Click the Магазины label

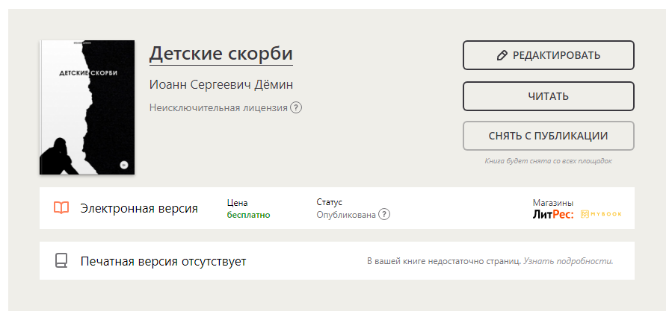pyautogui.click(x=553, y=203)
